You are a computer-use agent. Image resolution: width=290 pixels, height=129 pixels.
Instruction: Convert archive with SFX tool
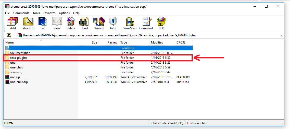[161, 23]
